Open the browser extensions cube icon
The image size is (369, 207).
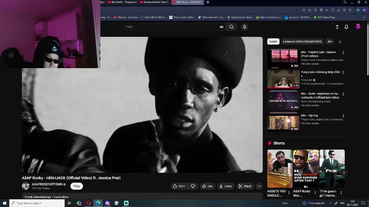coord(364,10)
